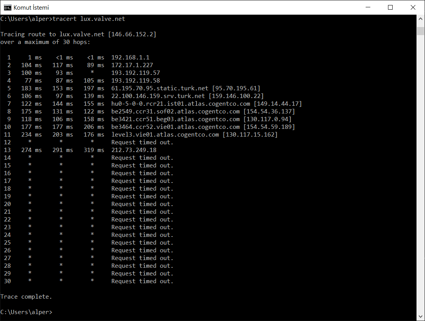Click 'Request timed out.' on hop 30
This screenshot has width=425, height=321.
[x=142, y=281]
